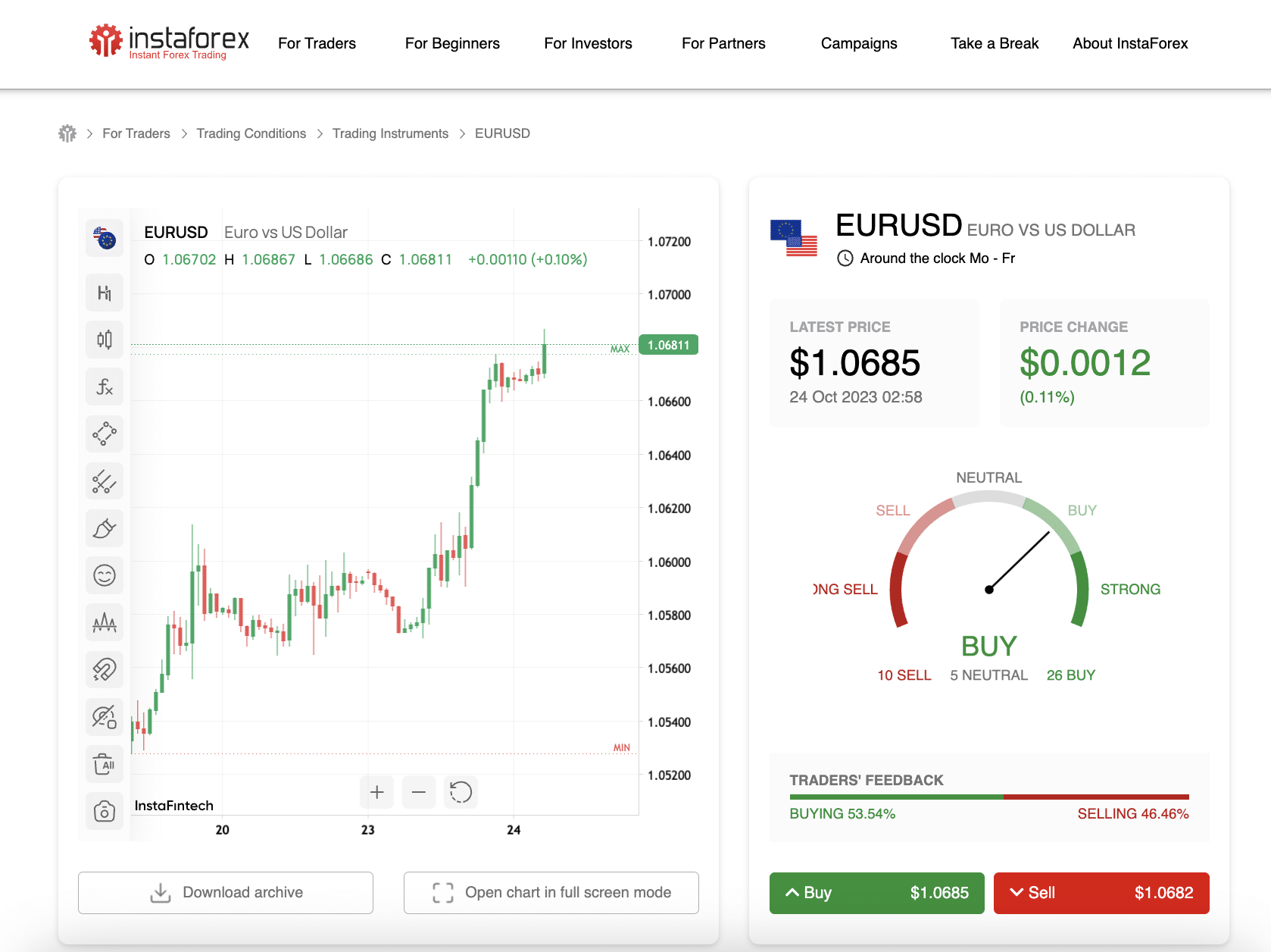The image size is (1271, 952).
Task: Click the InstaFintech chart attribution label
Action: pyautogui.click(x=174, y=806)
